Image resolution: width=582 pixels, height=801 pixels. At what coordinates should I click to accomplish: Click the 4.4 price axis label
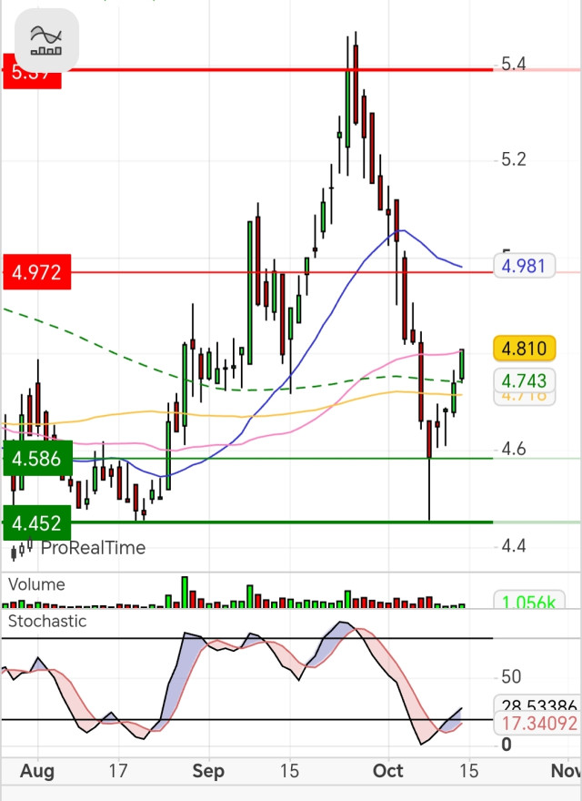point(514,547)
